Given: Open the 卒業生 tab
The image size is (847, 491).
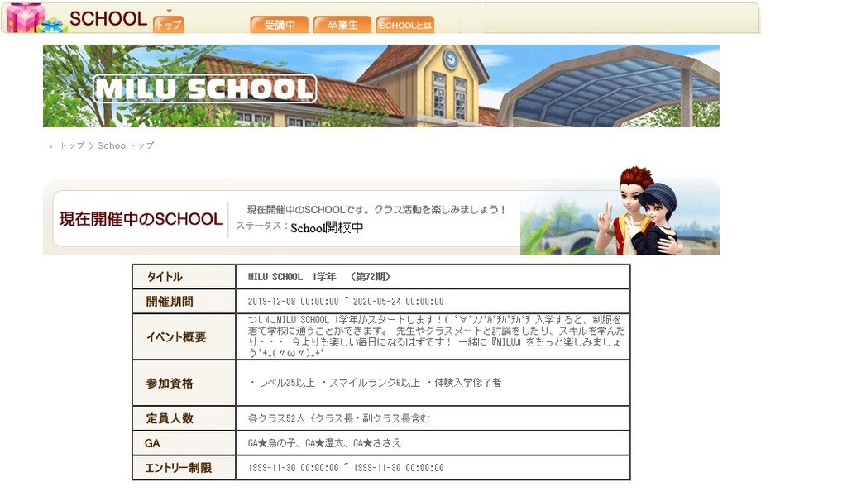Looking at the screenshot, I should (x=342, y=25).
